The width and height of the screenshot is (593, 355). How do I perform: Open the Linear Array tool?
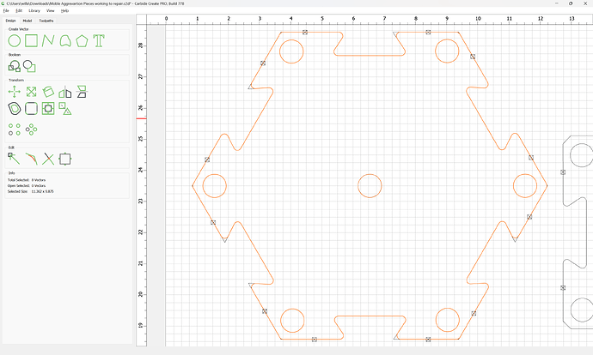tap(15, 129)
